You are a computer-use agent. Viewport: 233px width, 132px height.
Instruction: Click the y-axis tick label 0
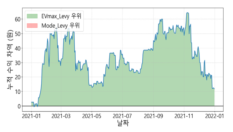click(19, 106)
